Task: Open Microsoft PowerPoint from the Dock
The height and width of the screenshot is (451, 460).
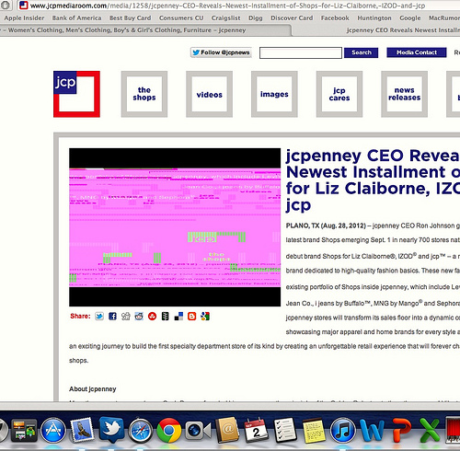Action: 401,430
